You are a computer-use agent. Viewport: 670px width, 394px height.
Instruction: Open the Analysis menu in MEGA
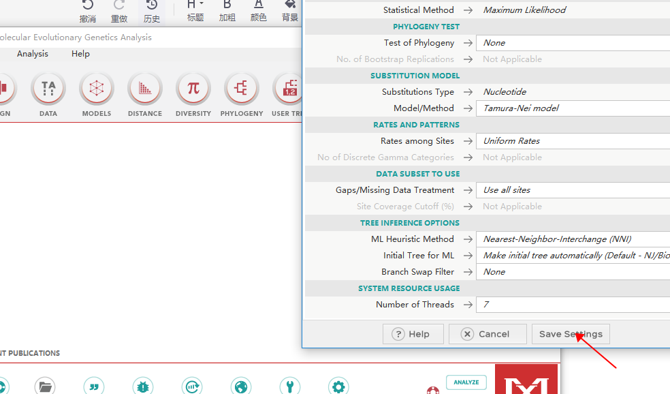tap(33, 53)
